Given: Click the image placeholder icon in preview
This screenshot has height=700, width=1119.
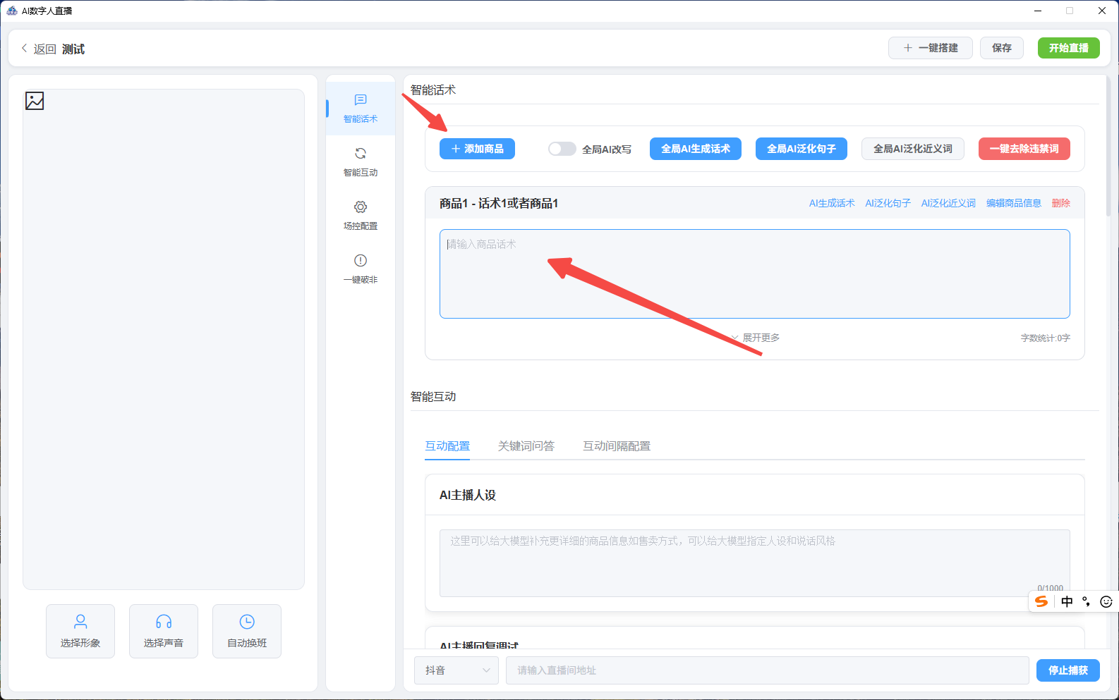Looking at the screenshot, I should 35,101.
